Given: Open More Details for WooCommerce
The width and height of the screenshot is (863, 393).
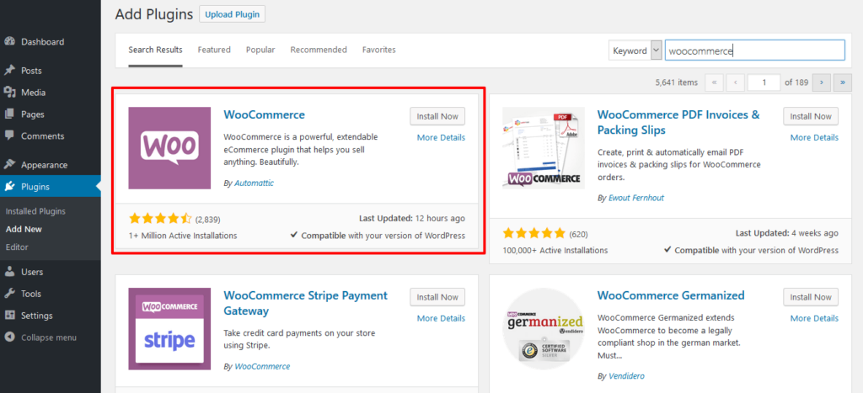Looking at the screenshot, I should coord(441,137).
